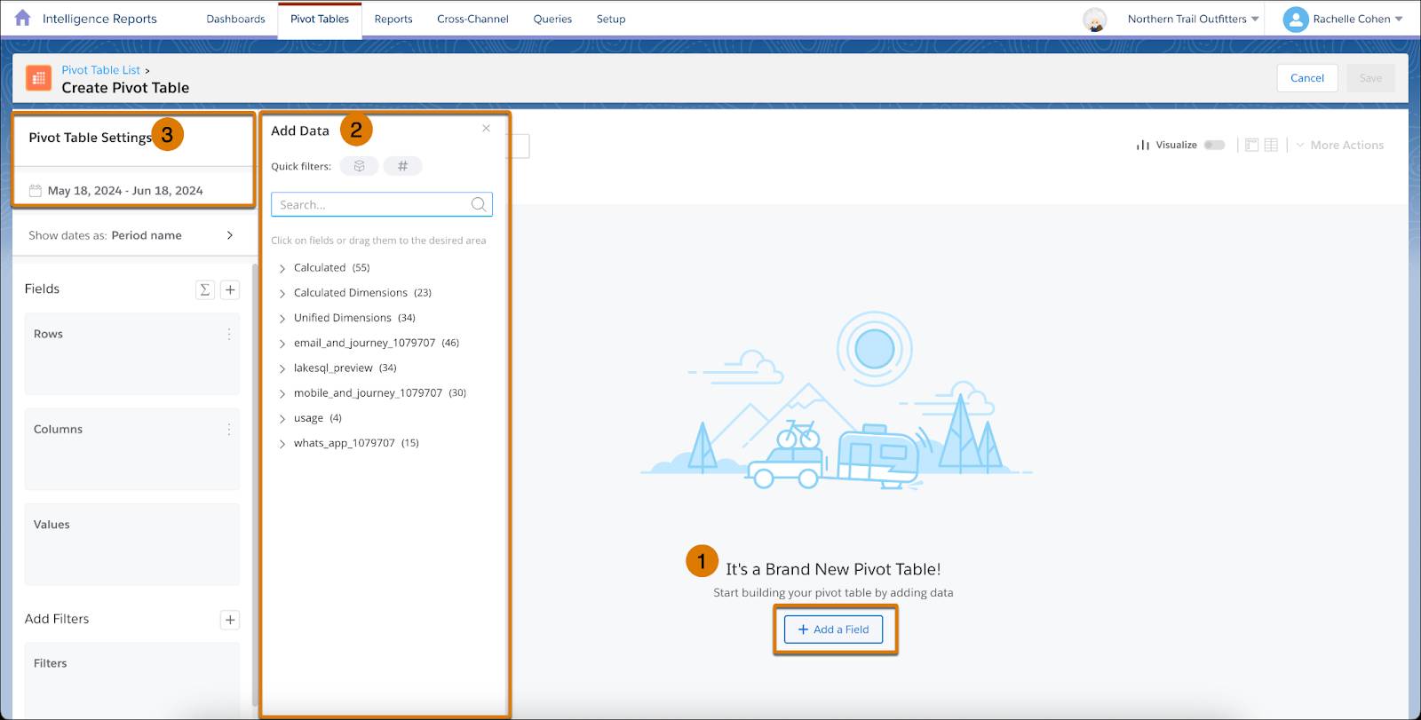The height and width of the screenshot is (720, 1421).
Task: Expand the mobile_and_journey_1079707 group
Action: 282,393
